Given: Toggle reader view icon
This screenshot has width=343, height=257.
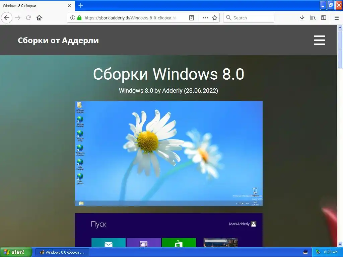Looking at the screenshot, I should [x=191, y=18].
